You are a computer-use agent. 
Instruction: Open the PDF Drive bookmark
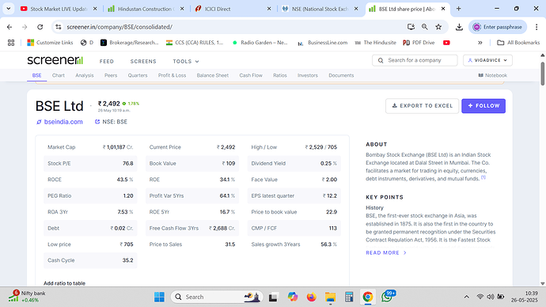point(419,43)
